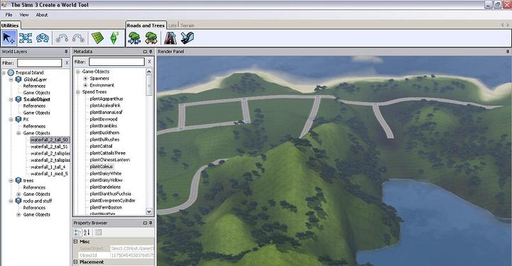Image resolution: width=512 pixels, height=266 pixels.
Task: Collapse the Speed Trees node
Action: coord(78,92)
